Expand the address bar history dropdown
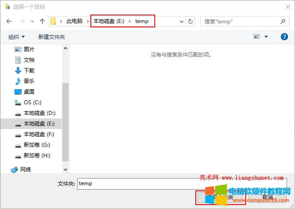 (182, 21)
